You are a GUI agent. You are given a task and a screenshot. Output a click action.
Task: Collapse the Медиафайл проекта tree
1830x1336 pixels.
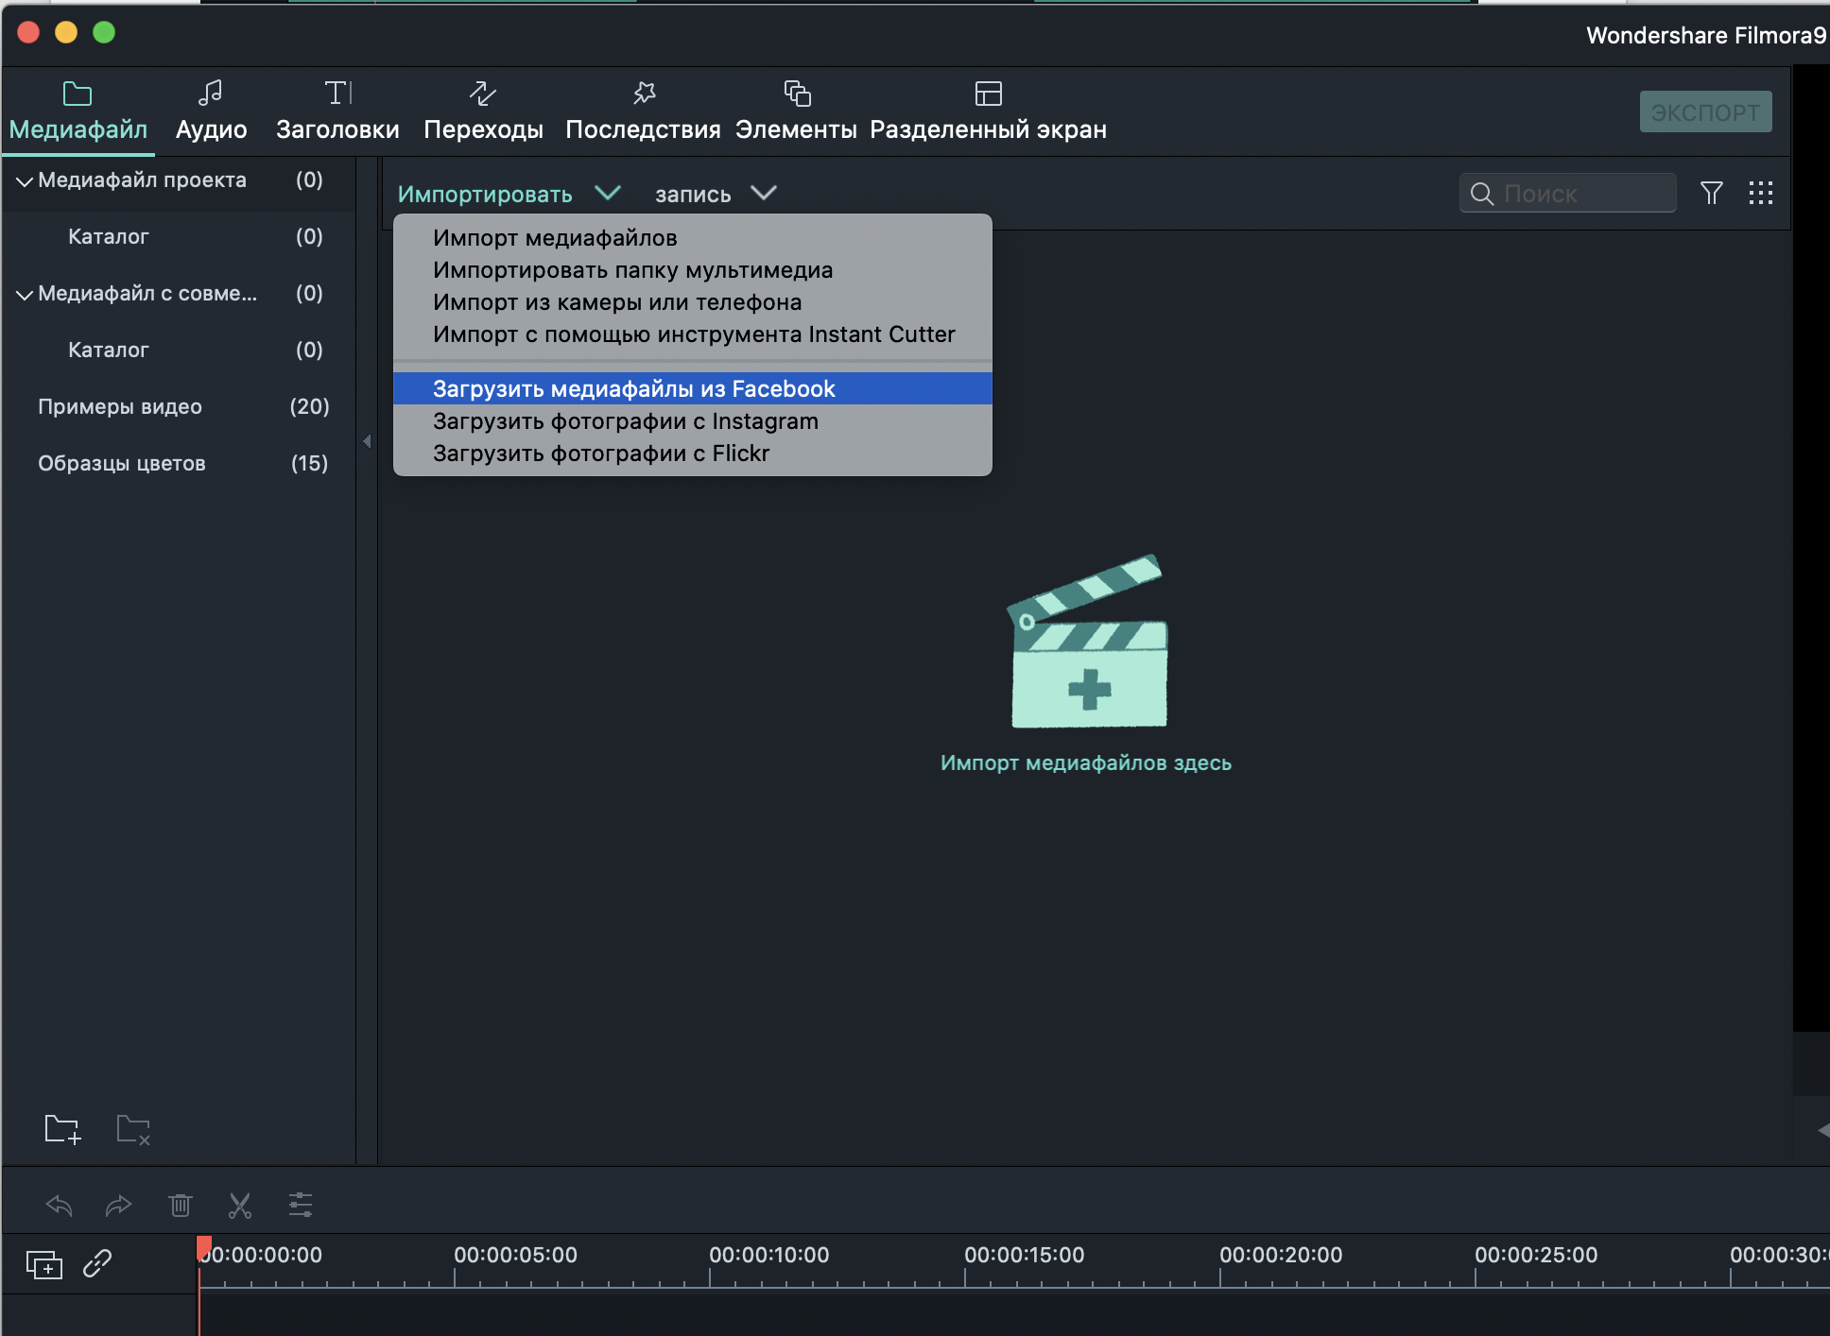[x=25, y=180]
